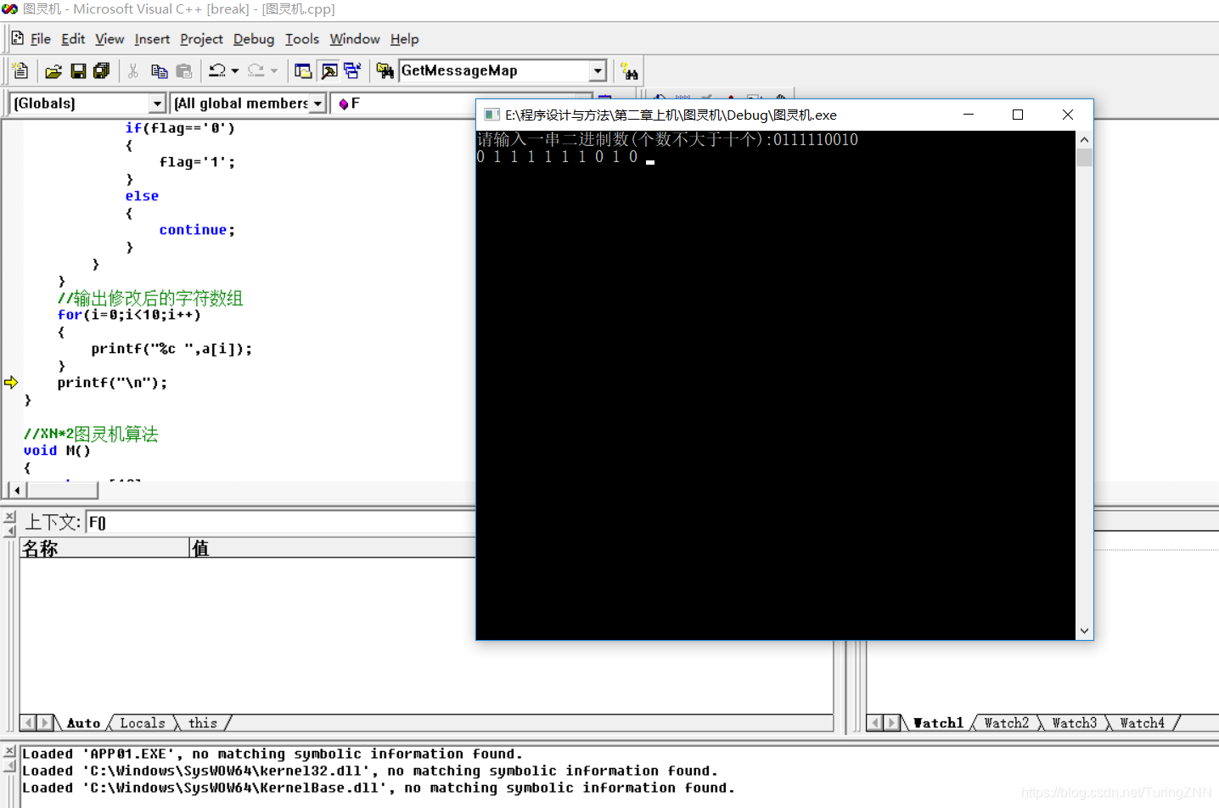
Task: Click the console vertical scrollbar thumb
Action: tap(1084, 157)
